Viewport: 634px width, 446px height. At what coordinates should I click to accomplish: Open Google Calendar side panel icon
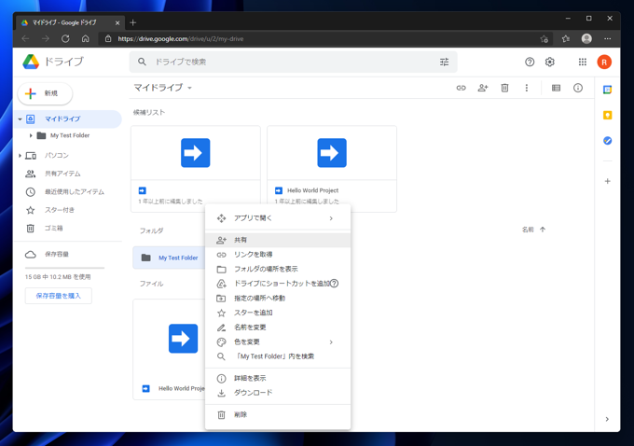tap(607, 90)
